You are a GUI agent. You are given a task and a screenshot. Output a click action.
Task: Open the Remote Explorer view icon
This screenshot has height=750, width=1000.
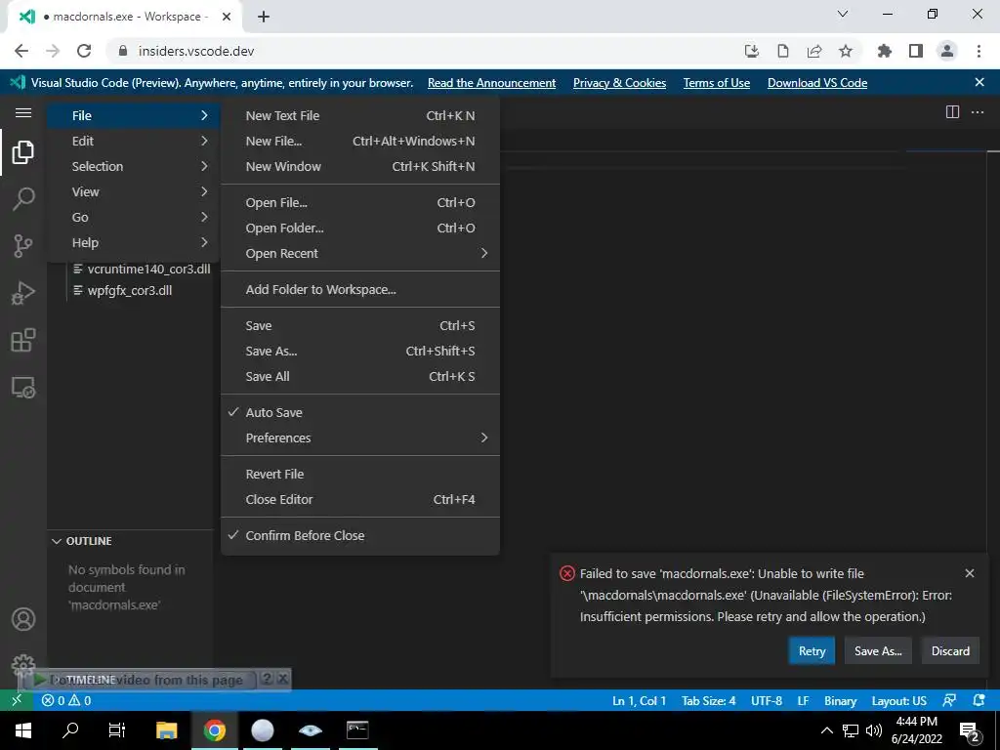[23, 387]
